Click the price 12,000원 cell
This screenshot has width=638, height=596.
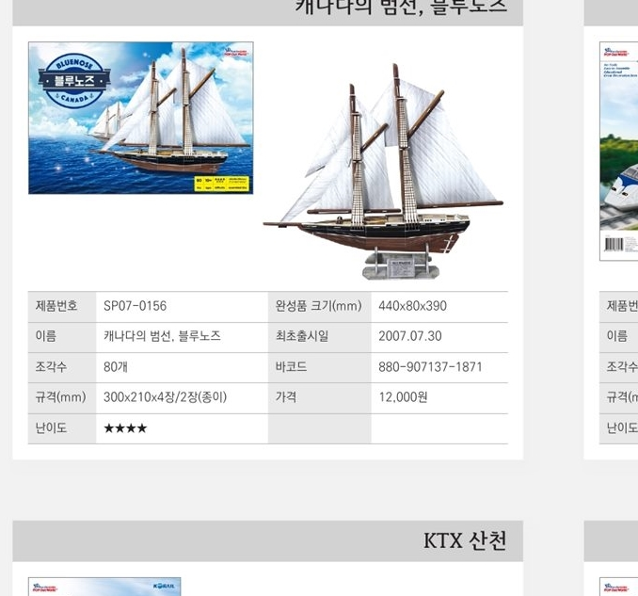click(x=439, y=397)
